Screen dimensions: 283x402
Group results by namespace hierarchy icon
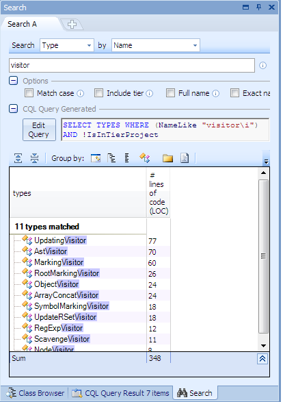click(x=111, y=158)
